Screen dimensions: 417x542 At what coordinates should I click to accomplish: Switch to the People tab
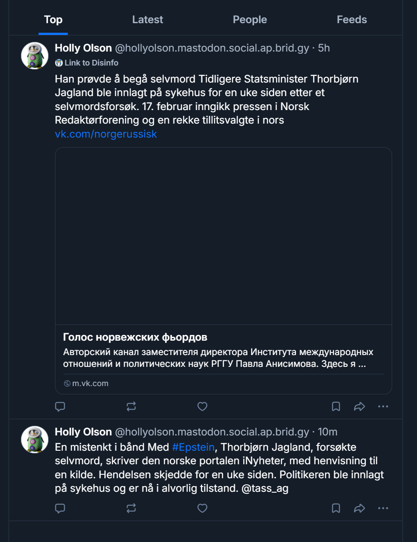[250, 20]
